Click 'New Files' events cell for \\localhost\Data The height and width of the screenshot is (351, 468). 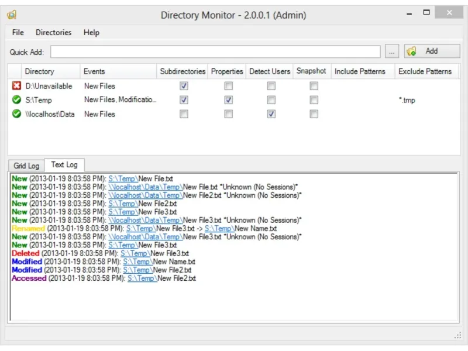99,114
